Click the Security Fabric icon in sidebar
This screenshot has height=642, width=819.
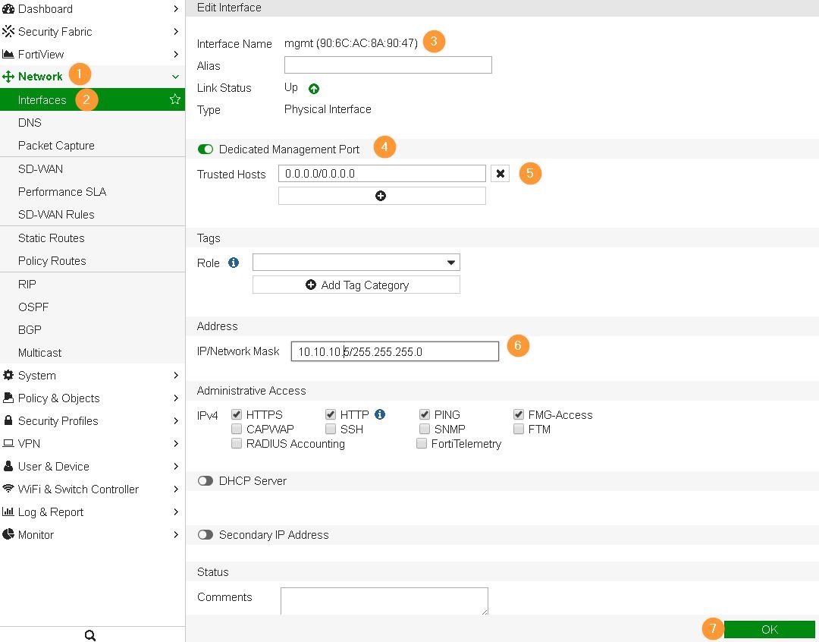pos(8,31)
